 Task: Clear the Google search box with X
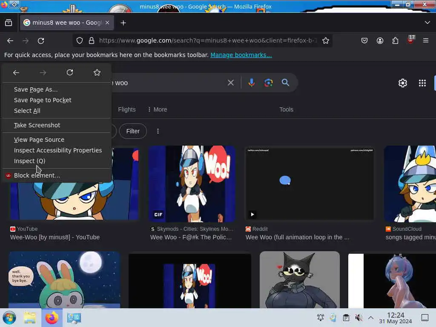tap(230, 83)
